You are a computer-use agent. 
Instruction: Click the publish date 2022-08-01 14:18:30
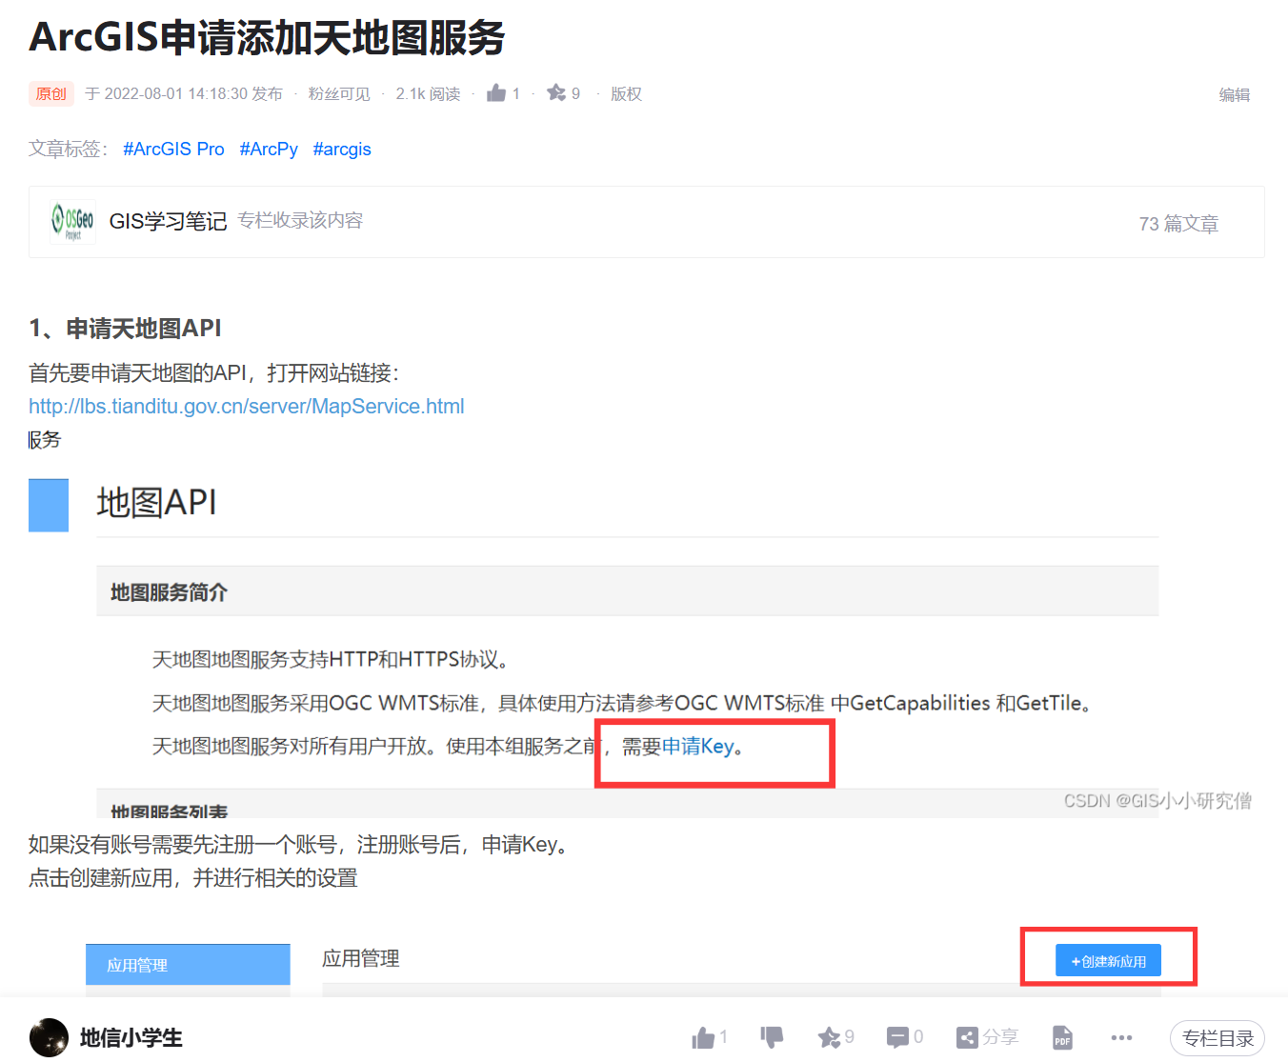coord(176,93)
